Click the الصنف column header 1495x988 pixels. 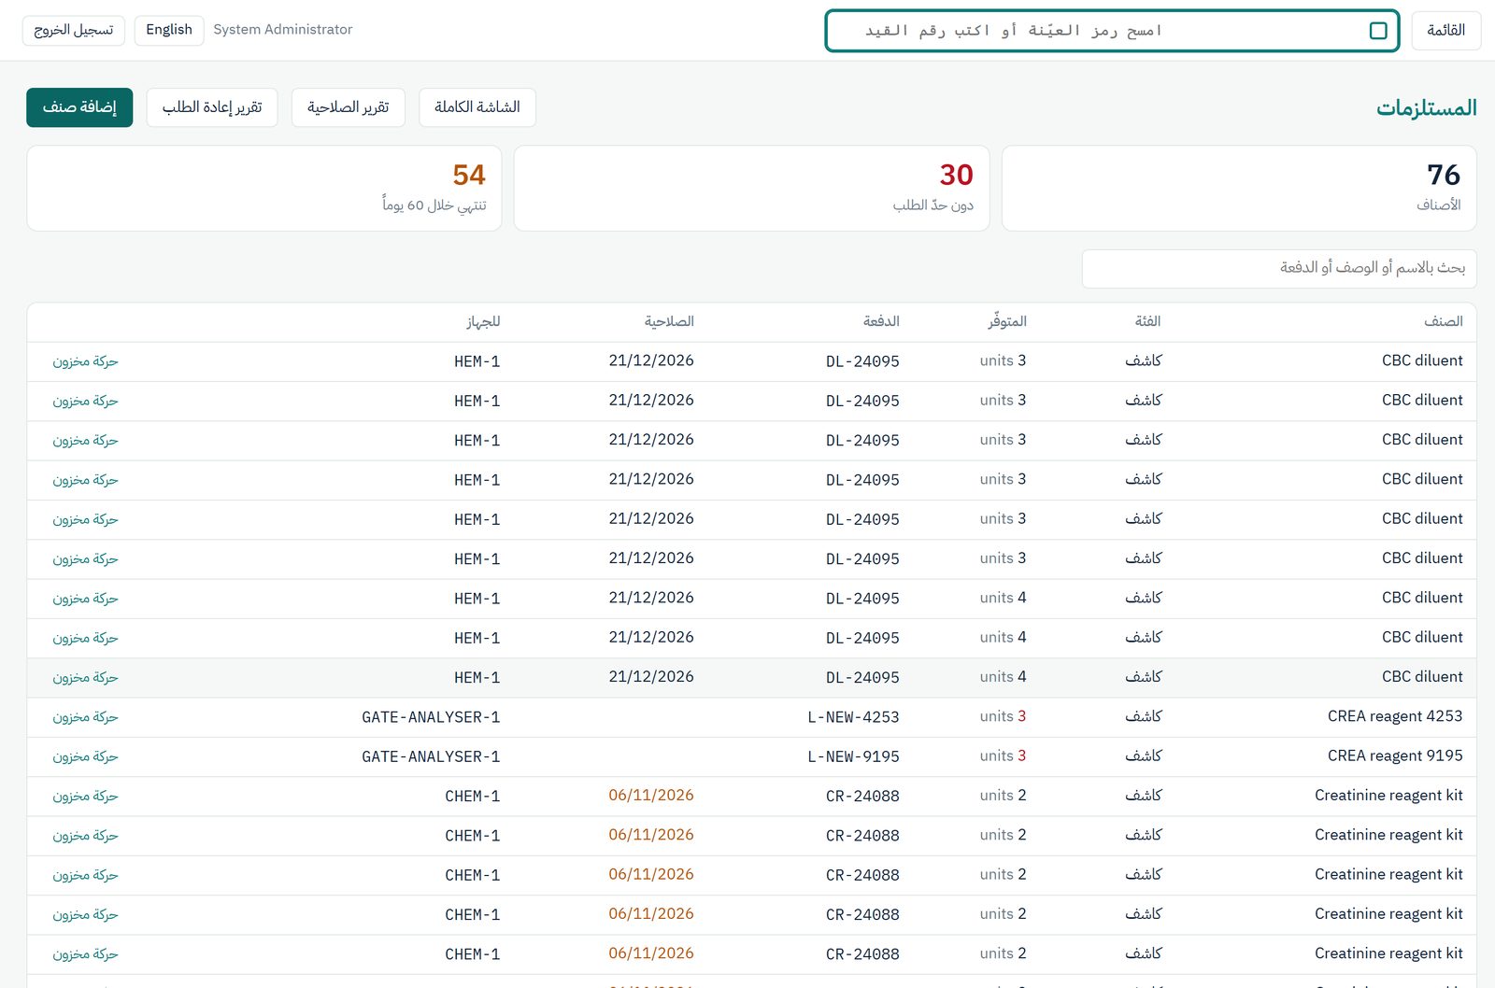tap(1443, 321)
